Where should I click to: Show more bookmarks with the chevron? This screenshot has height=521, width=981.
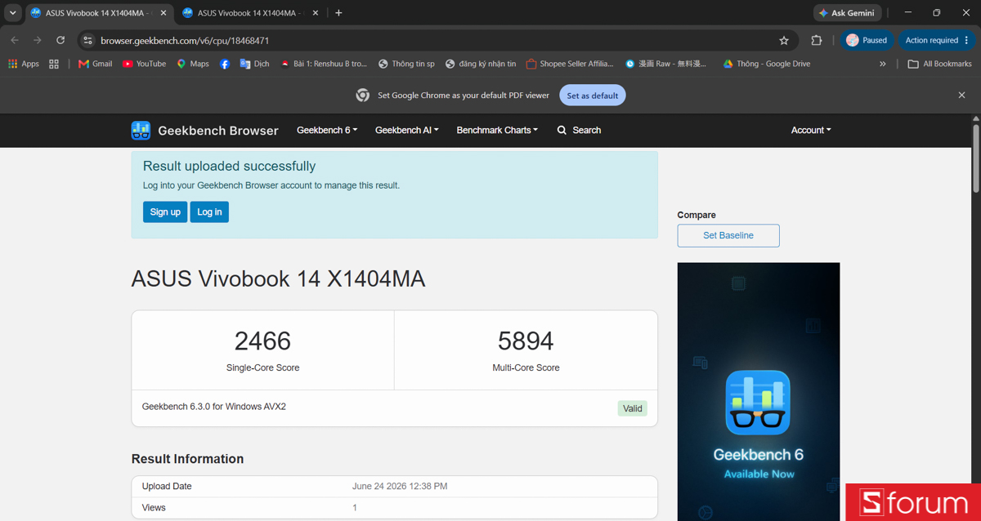pos(882,64)
